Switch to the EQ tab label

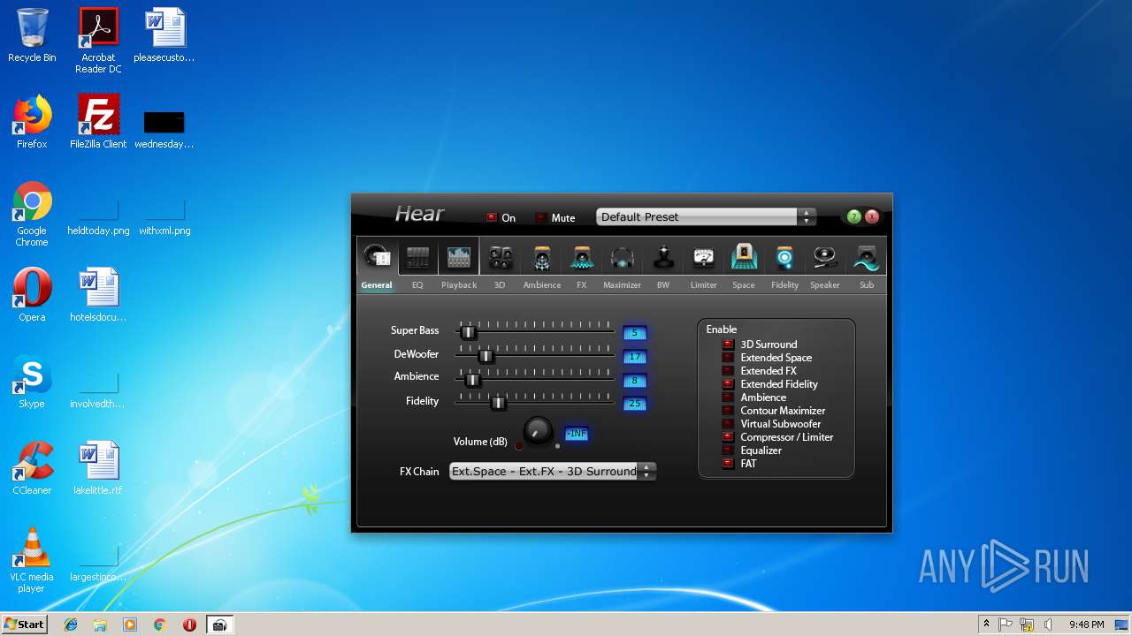coord(417,285)
